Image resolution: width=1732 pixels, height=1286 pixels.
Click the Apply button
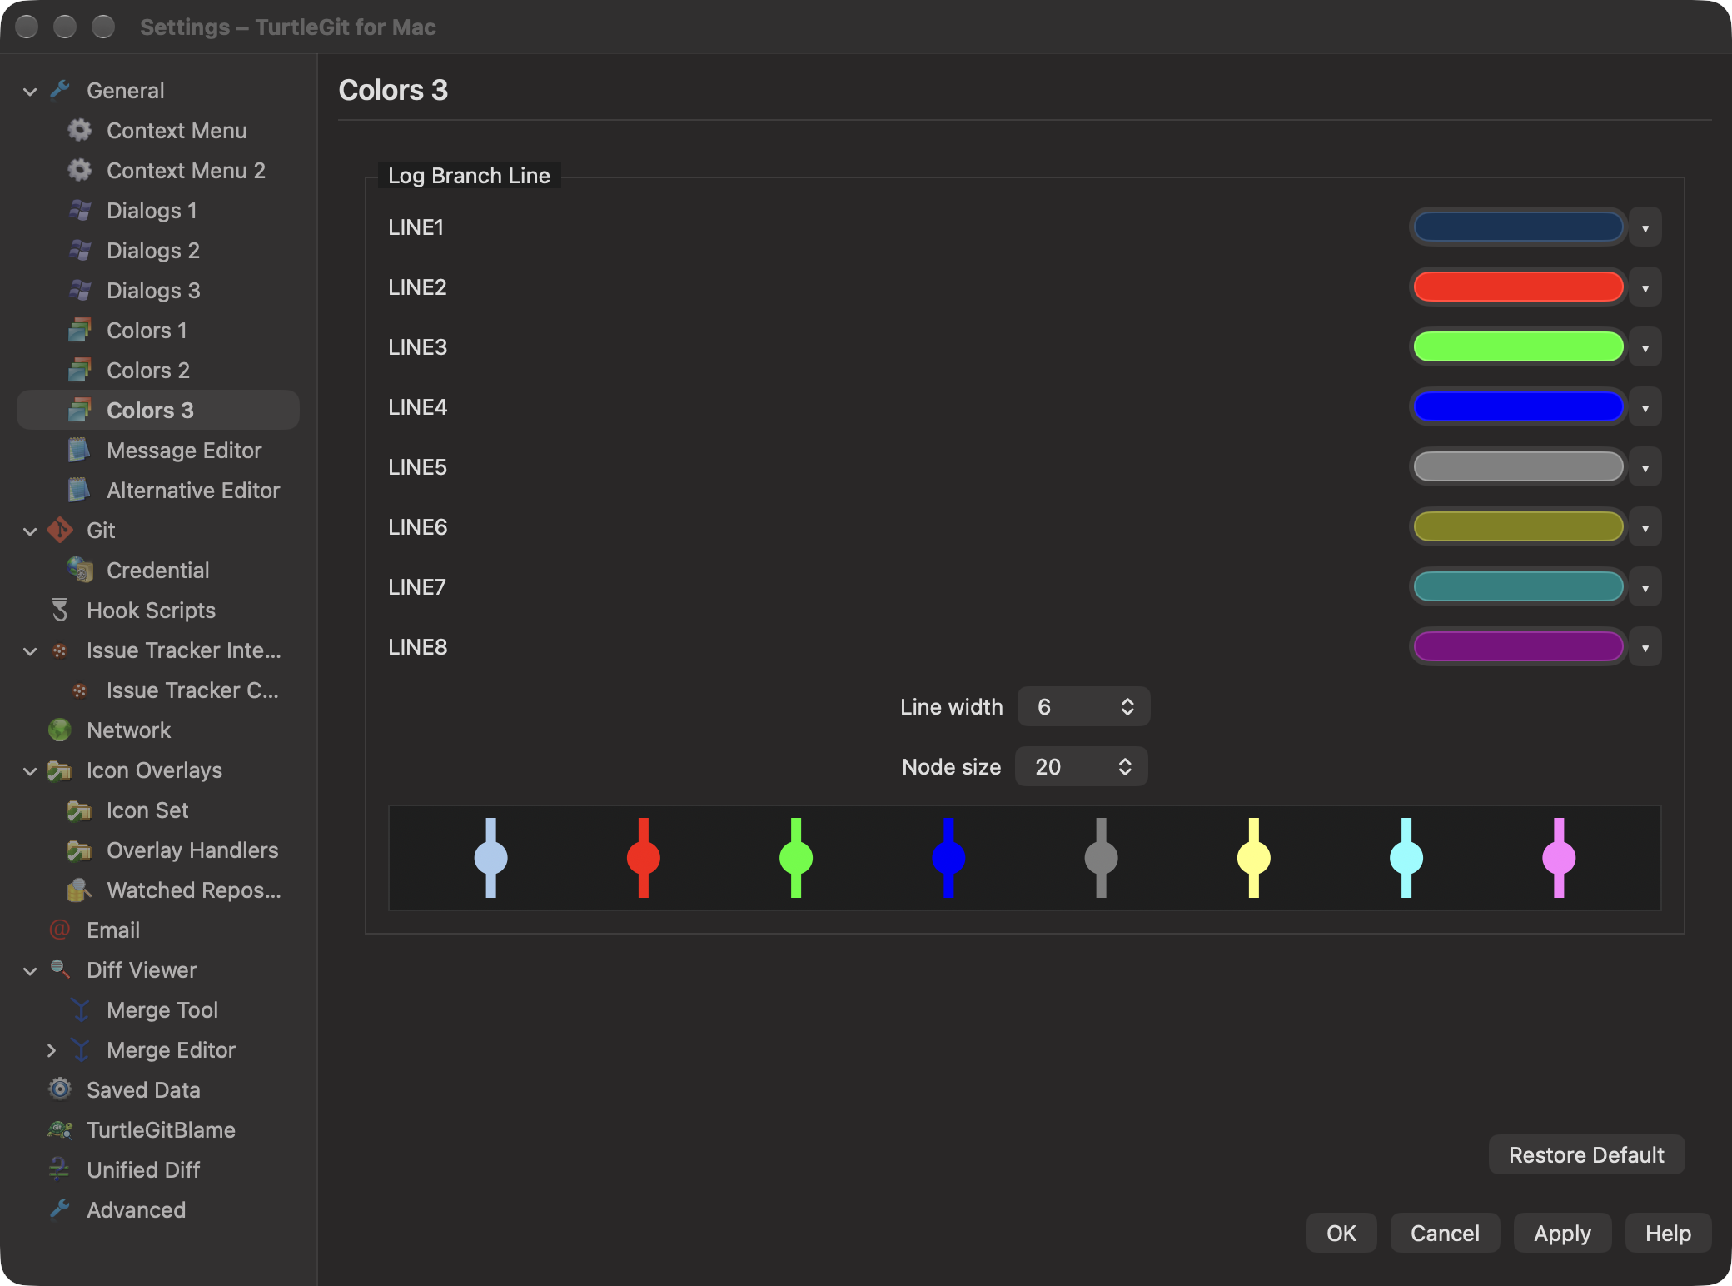pos(1562,1233)
